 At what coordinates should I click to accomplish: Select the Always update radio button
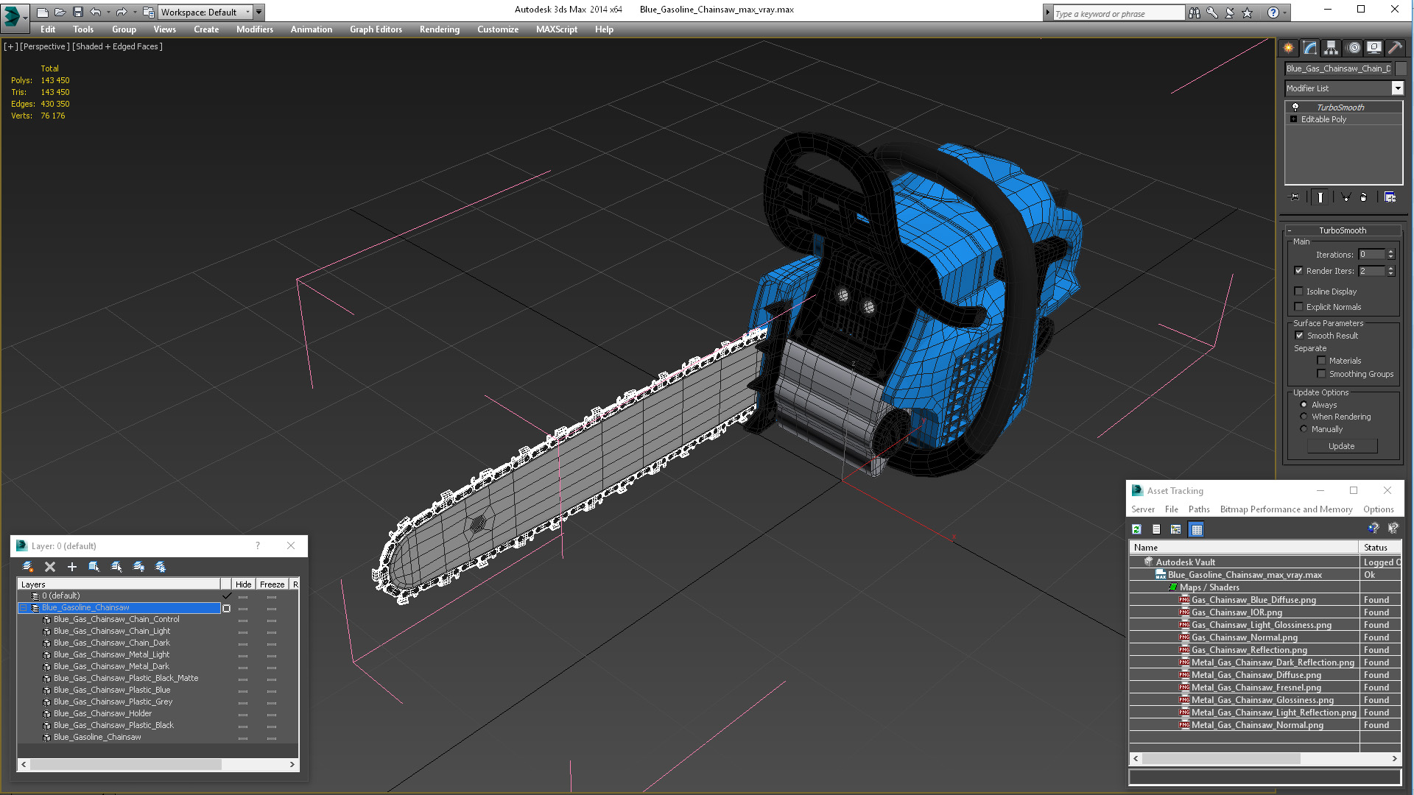coord(1304,405)
